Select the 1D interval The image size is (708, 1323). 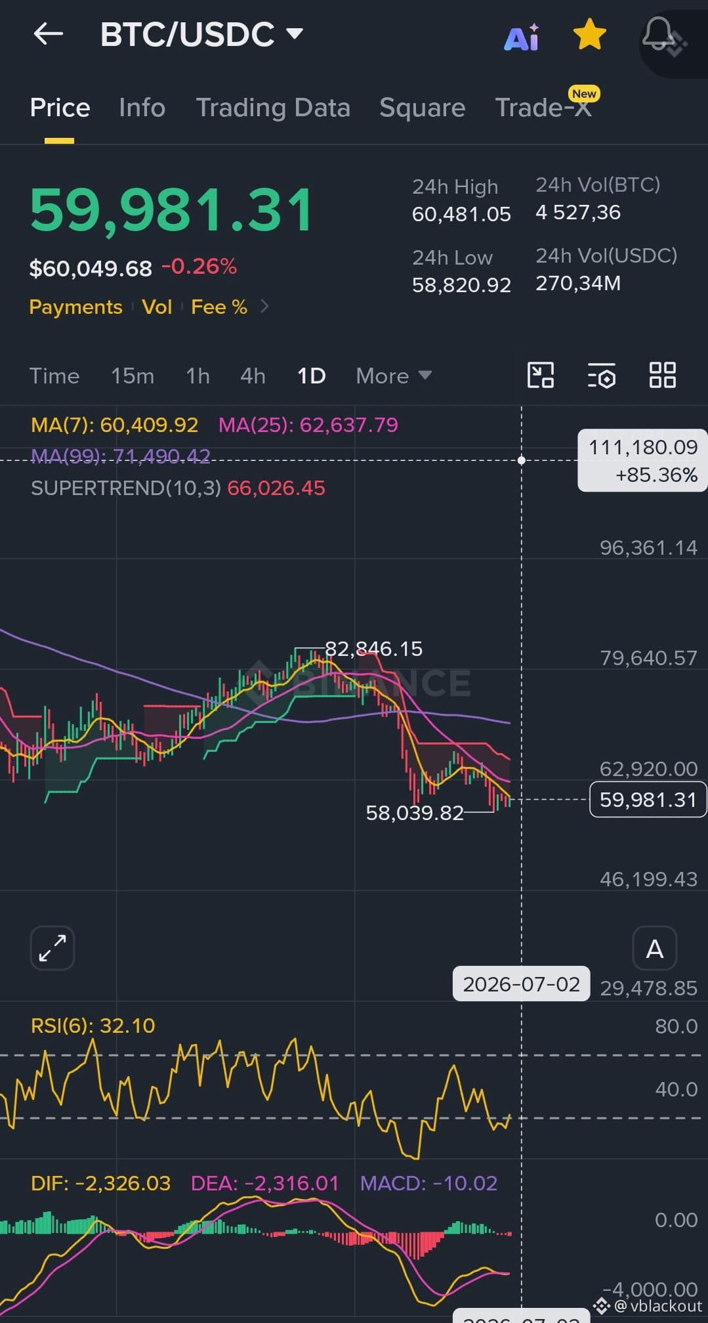312,376
